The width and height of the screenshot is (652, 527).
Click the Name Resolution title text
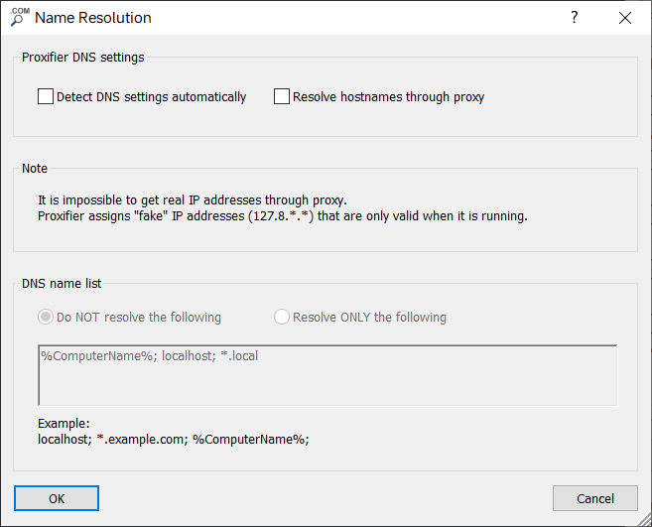(93, 18)
